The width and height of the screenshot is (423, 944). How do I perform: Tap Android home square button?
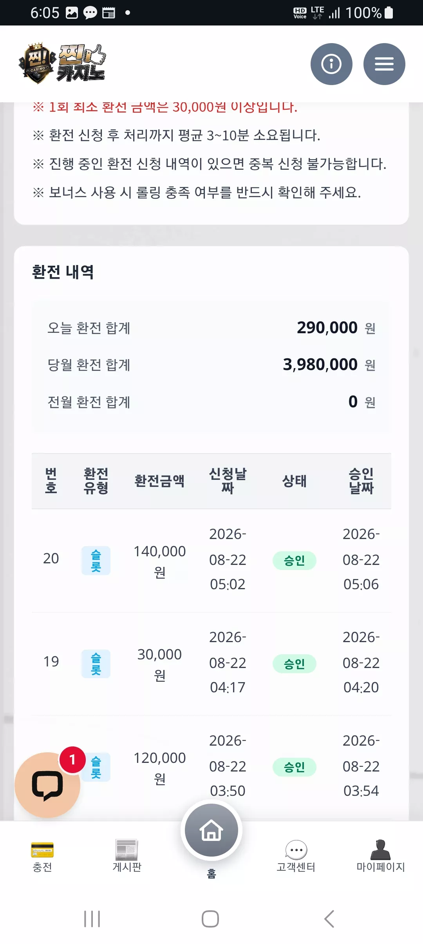click(x=210, y=919)
